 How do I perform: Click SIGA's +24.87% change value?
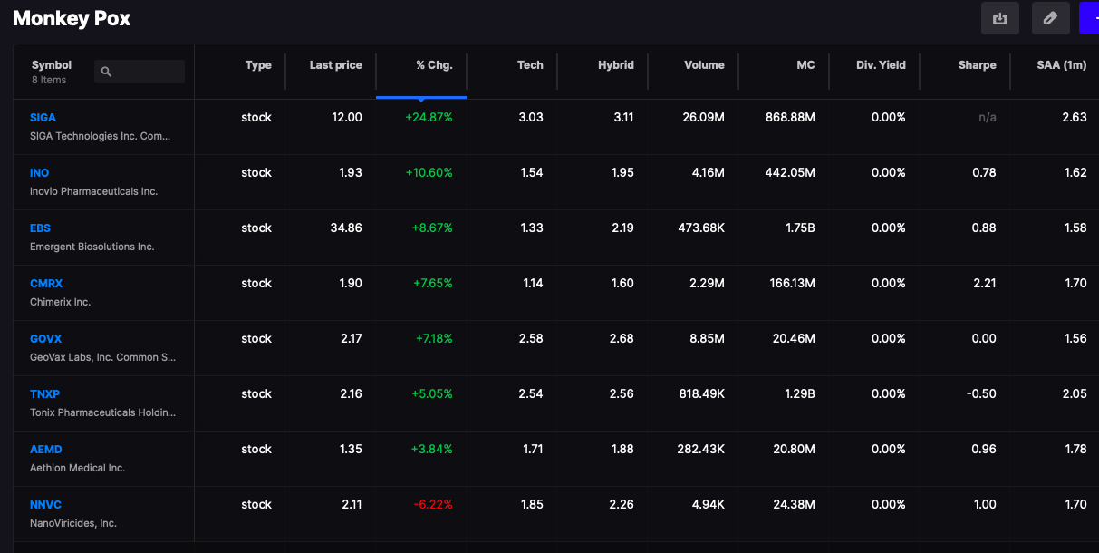tap(429, 118)
